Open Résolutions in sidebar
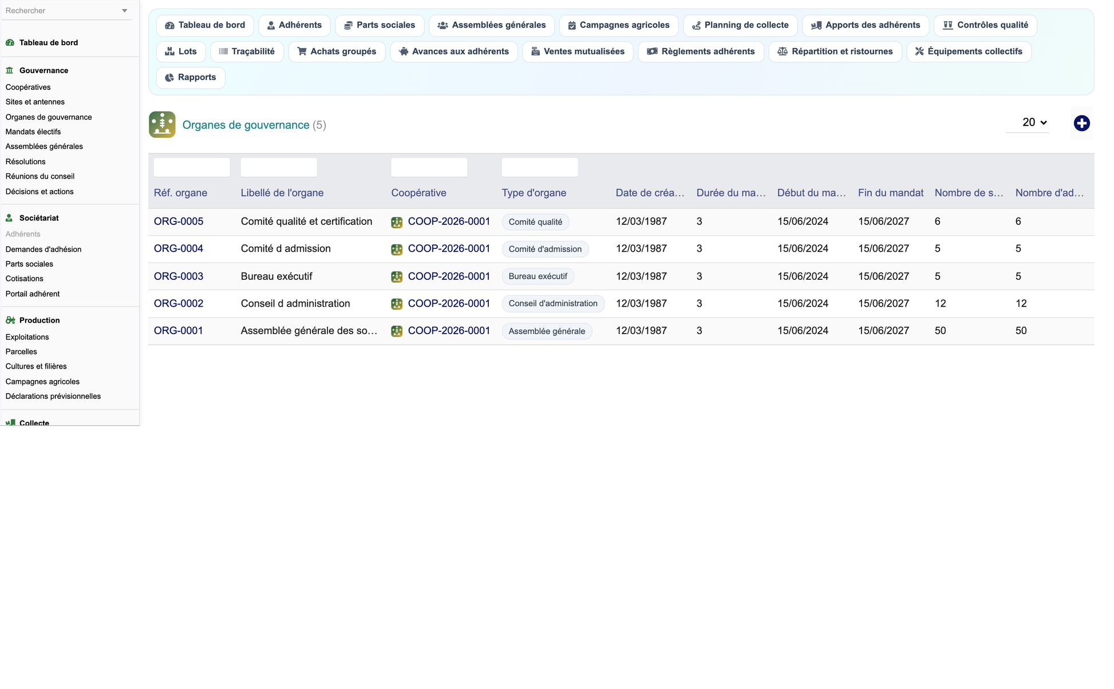Screen dimensions: 1114x689 click(25, 162)
